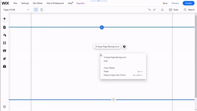Image resolution: width=197 pixels, height=111 pixels.
Task: Click the Upgrade link
Action: tap(80, 3)
